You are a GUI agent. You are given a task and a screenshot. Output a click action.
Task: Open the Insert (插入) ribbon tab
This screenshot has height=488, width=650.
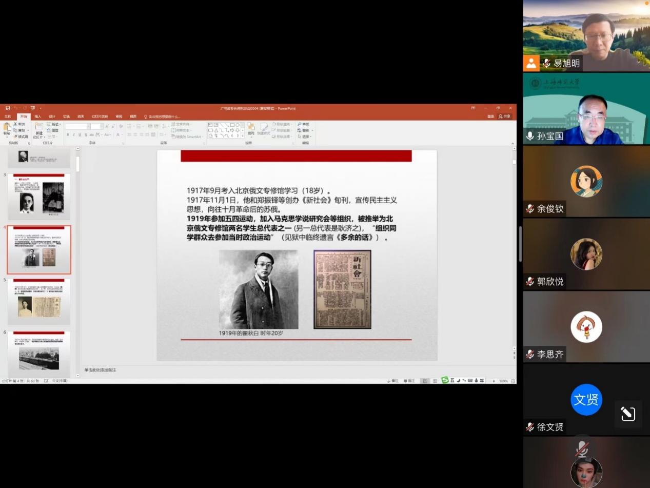click(x=38, y=116)
